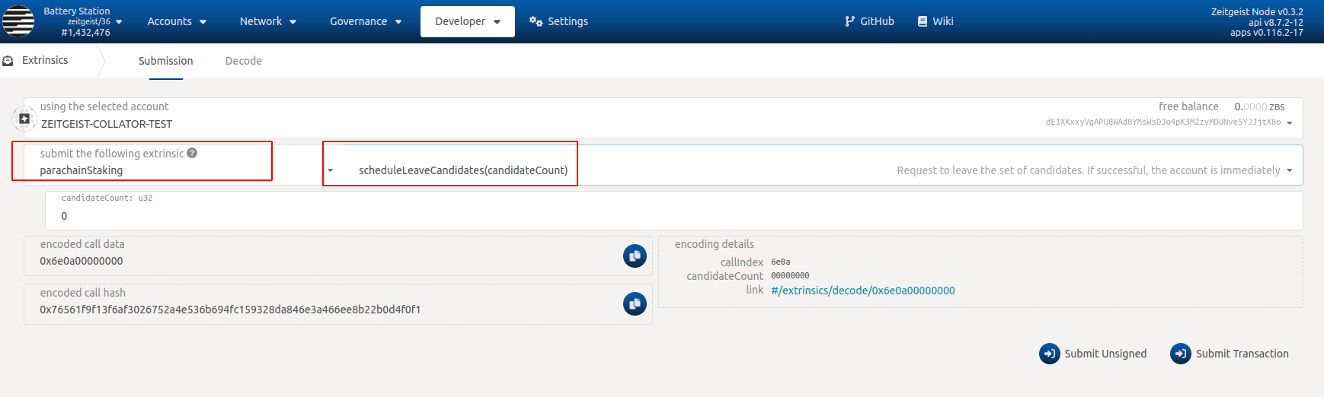This screenshot has width=1324, height=397.
Task: Open the Developer menu
Action: pos(467,21)
